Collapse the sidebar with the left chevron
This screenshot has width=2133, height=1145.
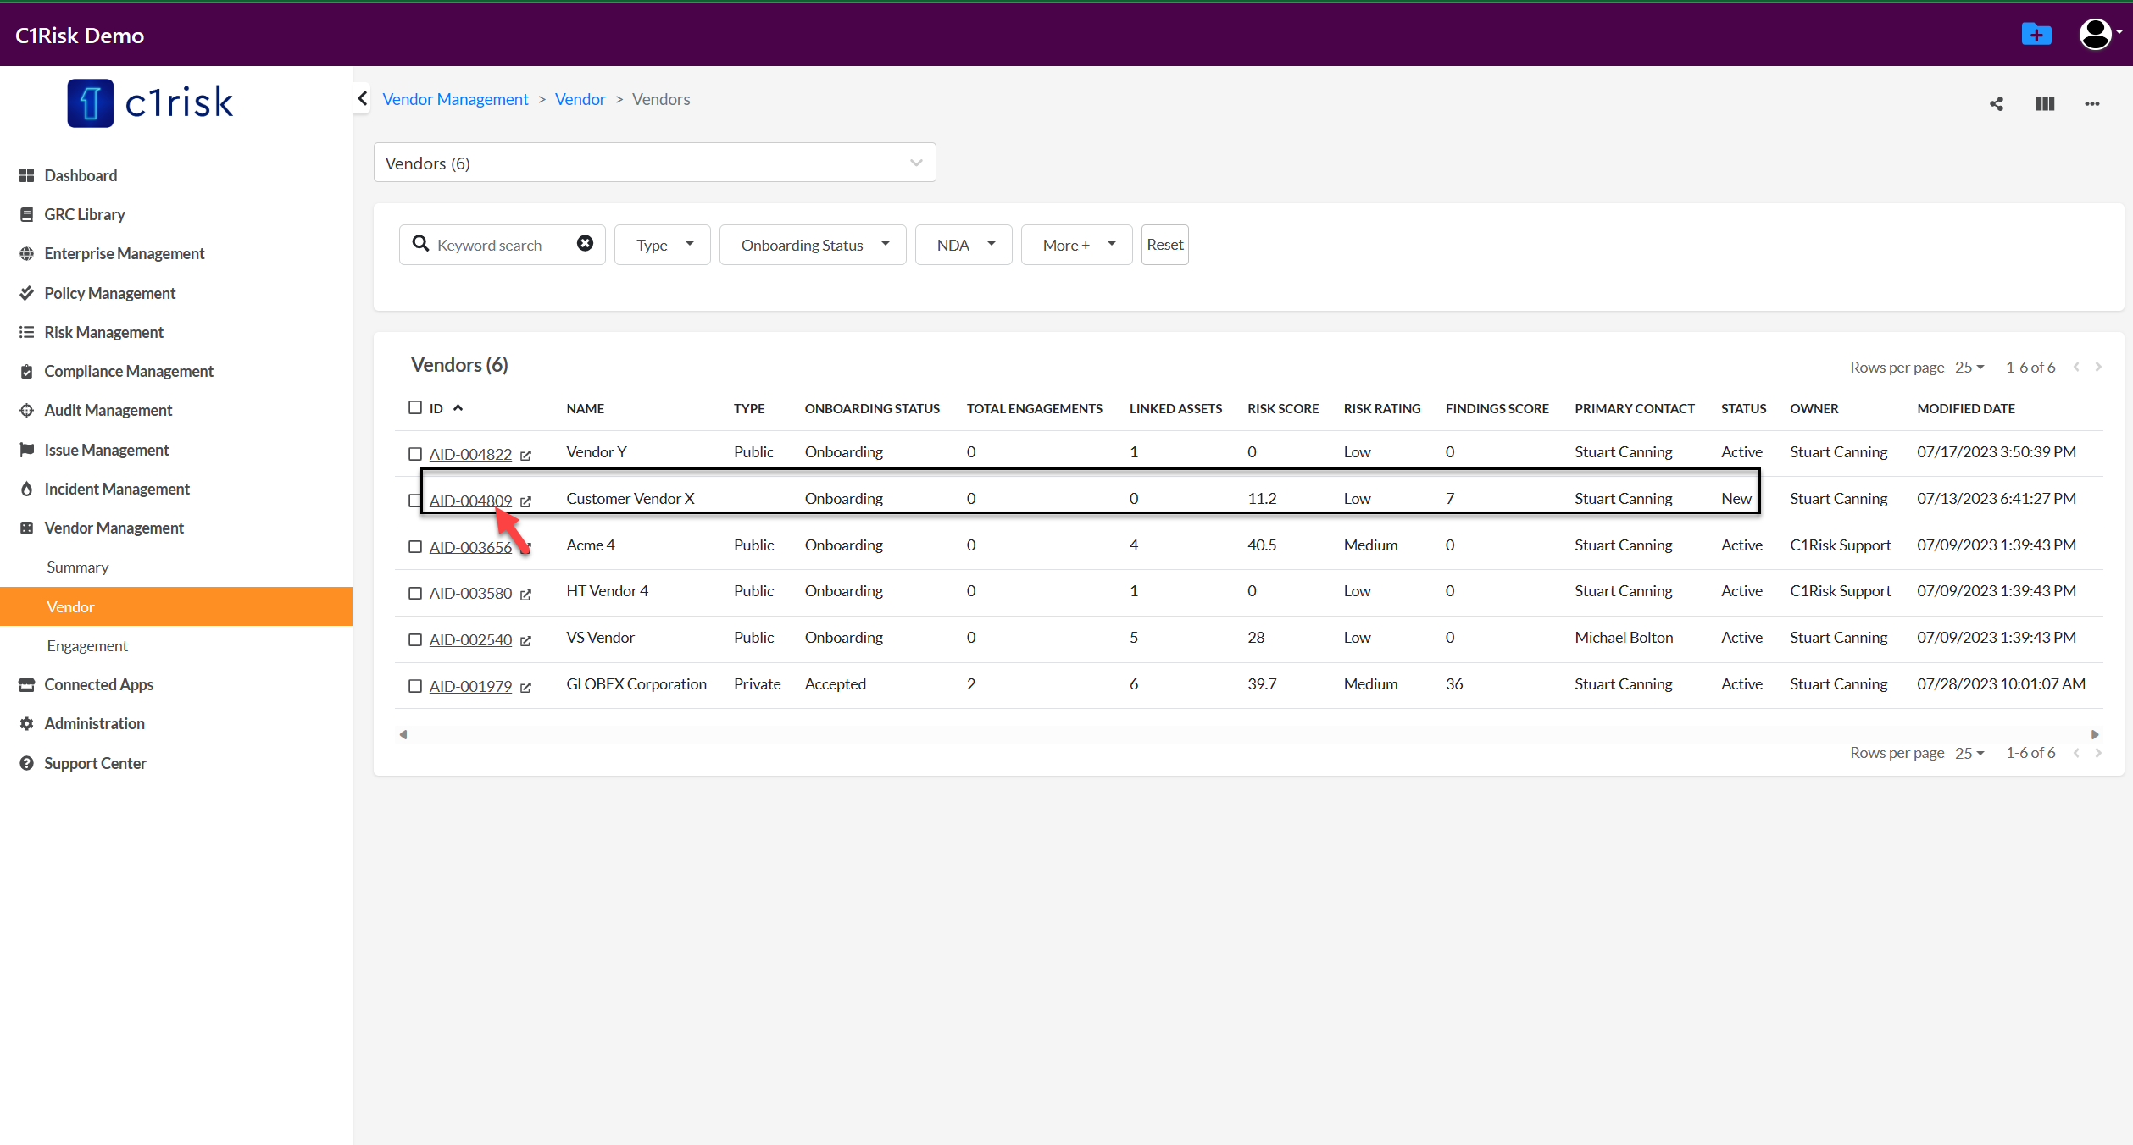click(x=363, y=98)
